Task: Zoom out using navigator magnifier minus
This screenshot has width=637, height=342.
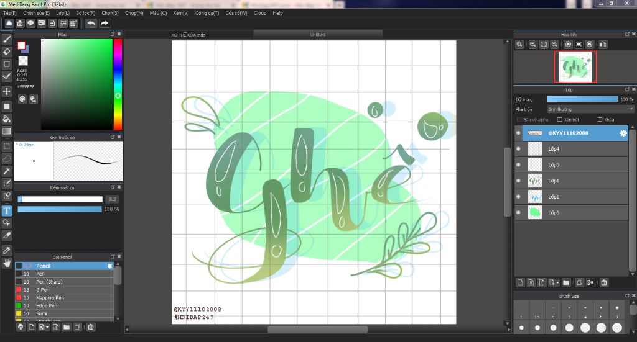Action: click(554, 44)
